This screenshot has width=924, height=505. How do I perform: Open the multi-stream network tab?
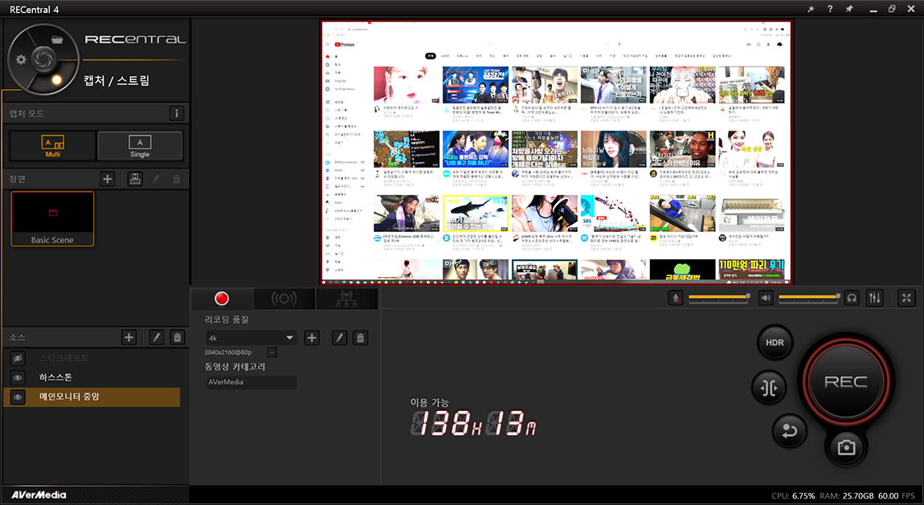click(x=346, y=299)
